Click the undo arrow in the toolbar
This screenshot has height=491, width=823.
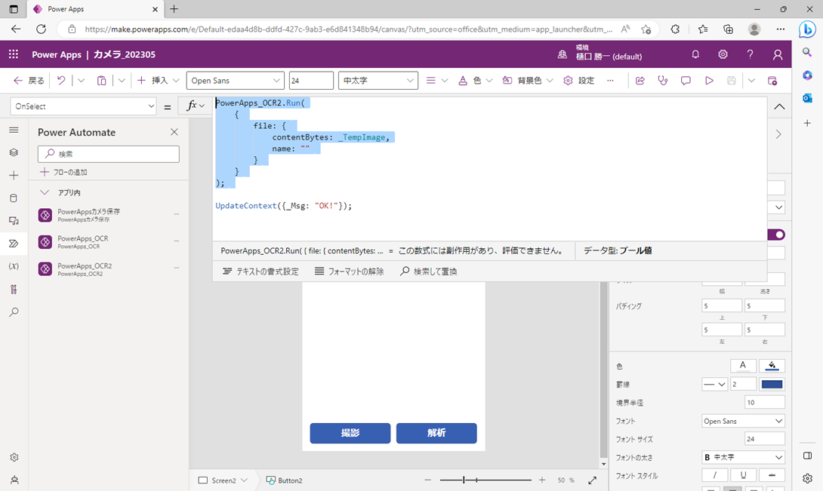click(61, 80)
